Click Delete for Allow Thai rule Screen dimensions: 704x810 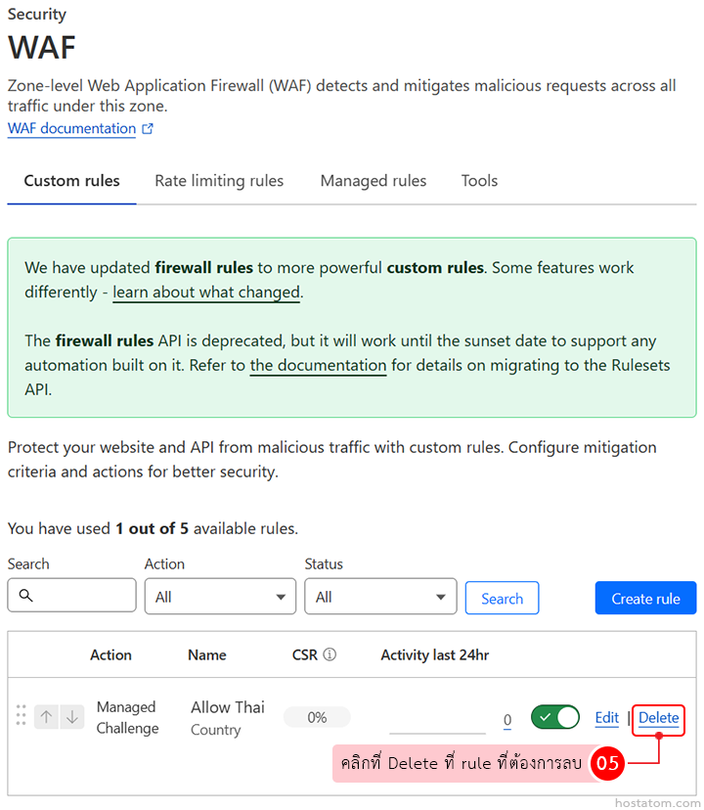(658, 718)
